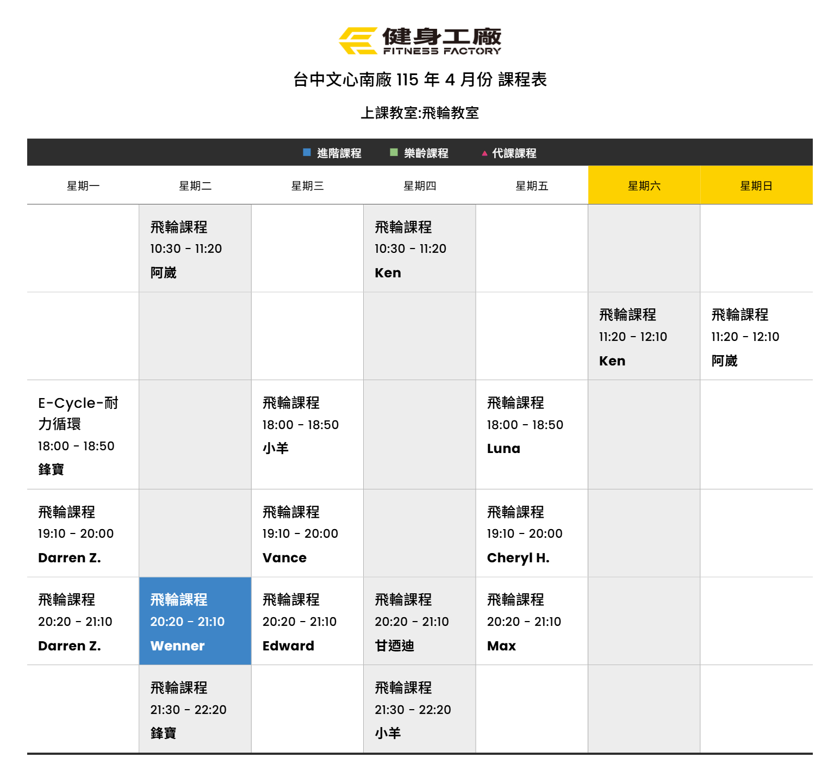The height and width of the screenshot is (782, 840).
Task: Select the 星期一 column header
Action: tap(83, 185)
